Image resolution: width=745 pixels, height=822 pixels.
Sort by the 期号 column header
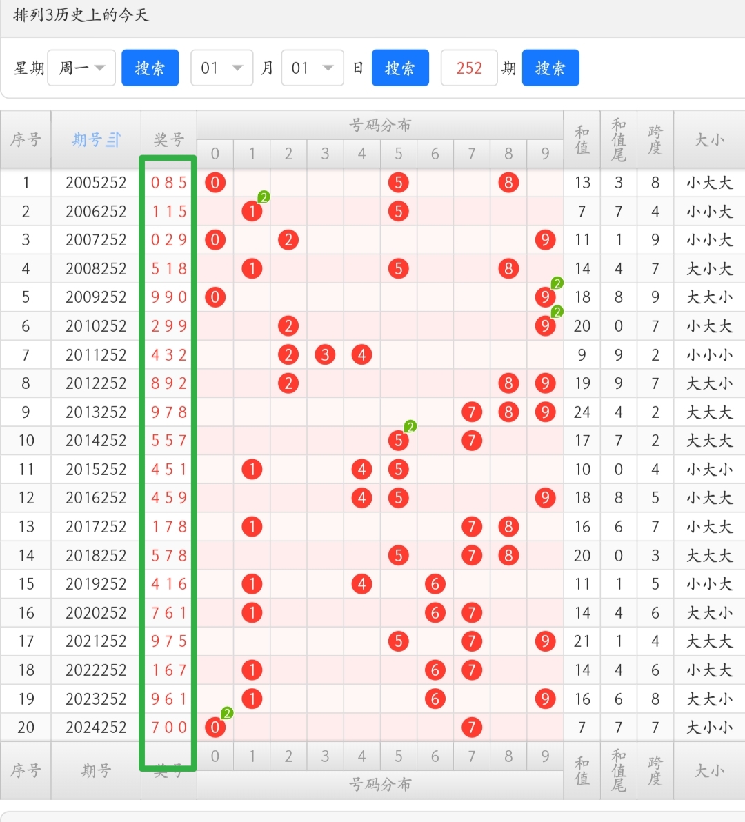pos(96,139)
